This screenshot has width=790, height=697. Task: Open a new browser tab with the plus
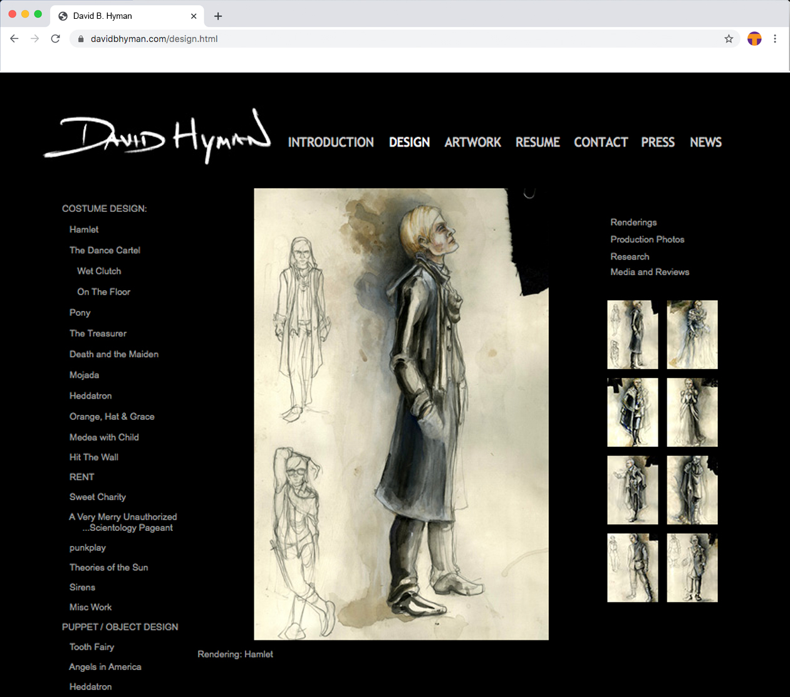217,16
